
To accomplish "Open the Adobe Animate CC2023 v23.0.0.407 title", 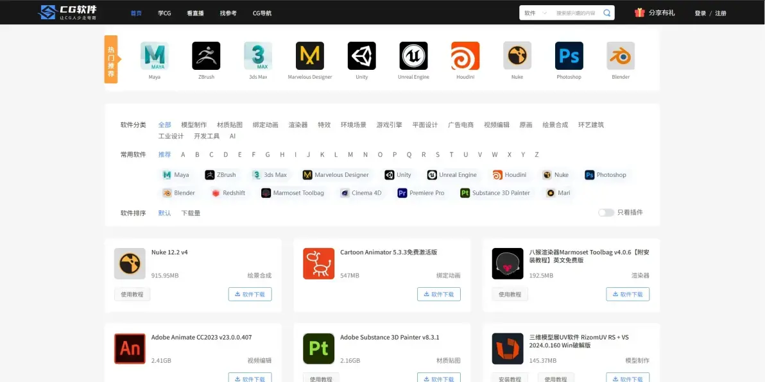I will click(202, 337).
